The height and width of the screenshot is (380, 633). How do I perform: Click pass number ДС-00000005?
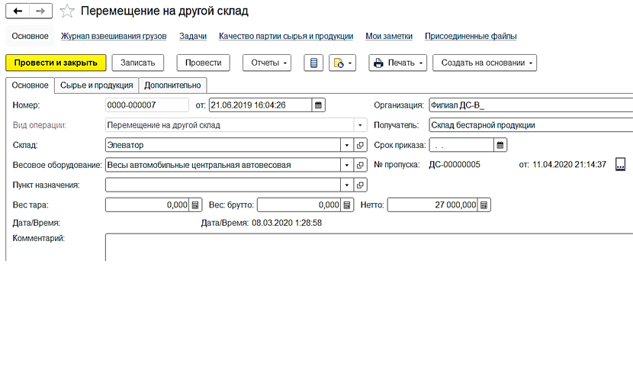pyautogui.click(x=455, y=164)
